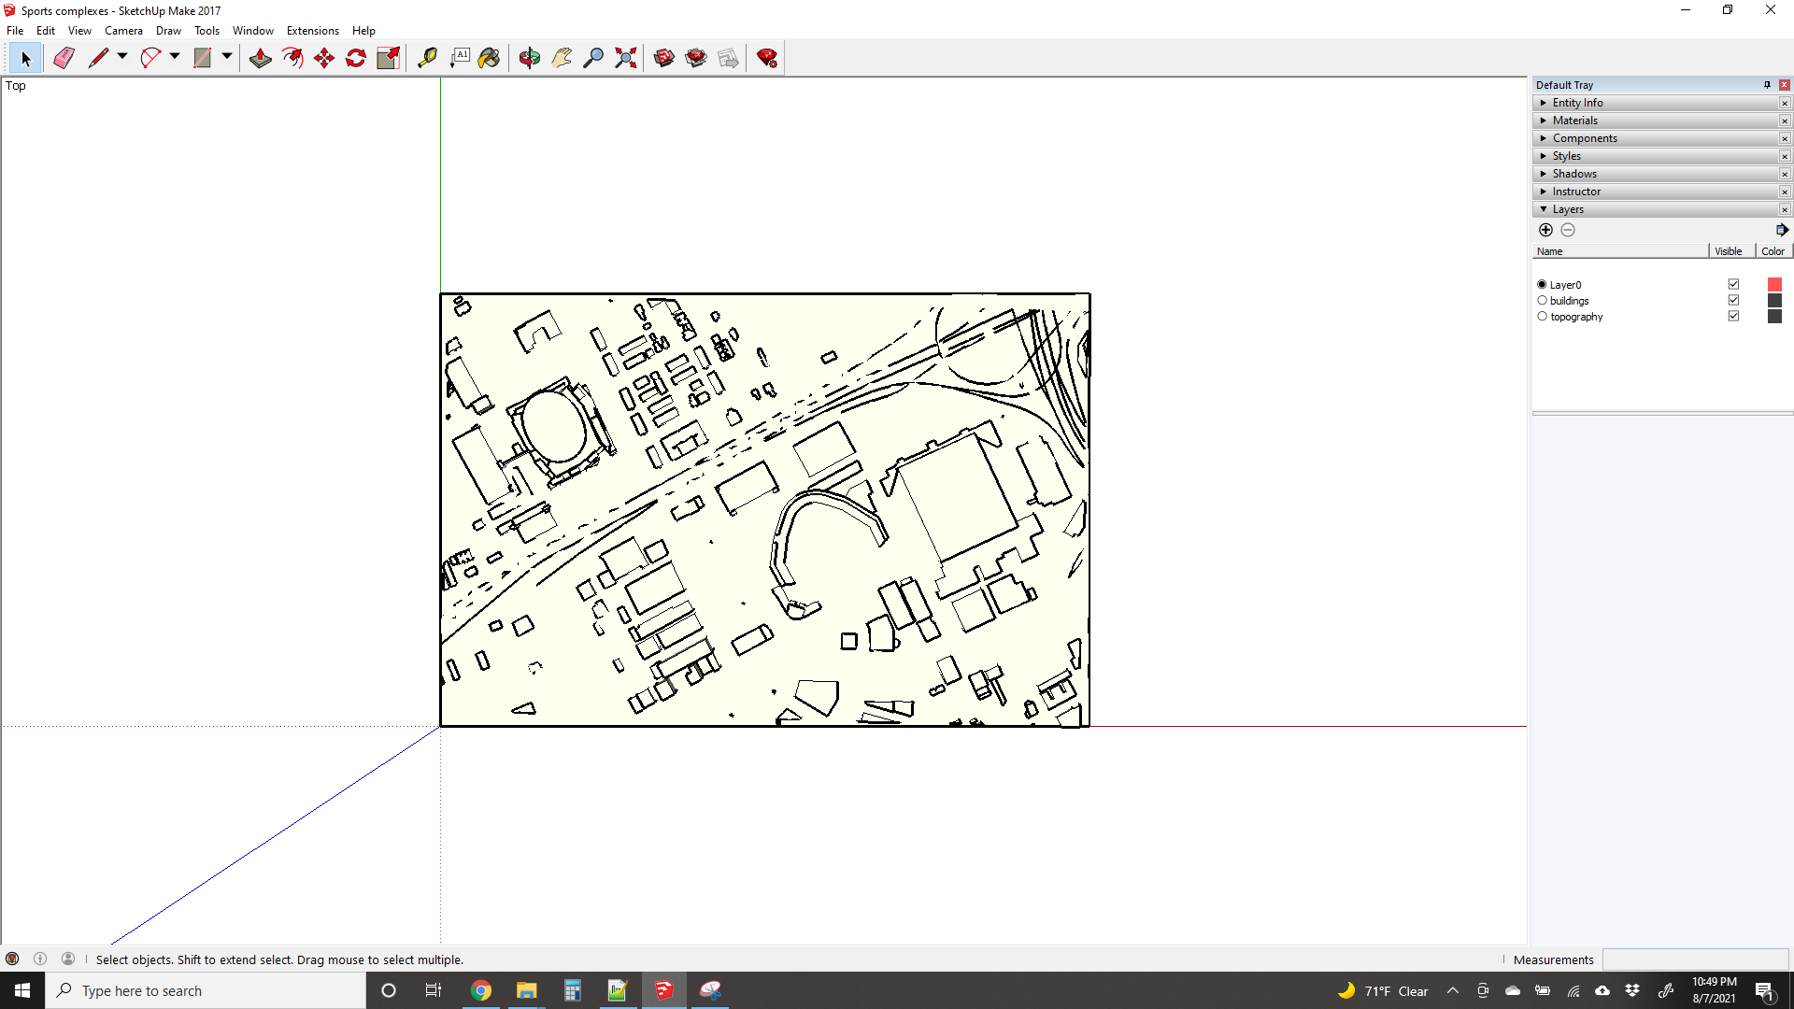Screen dimensions: 1794x1009
Task: Click the Zoom Extents tool
Action: (x=626, y=58)
